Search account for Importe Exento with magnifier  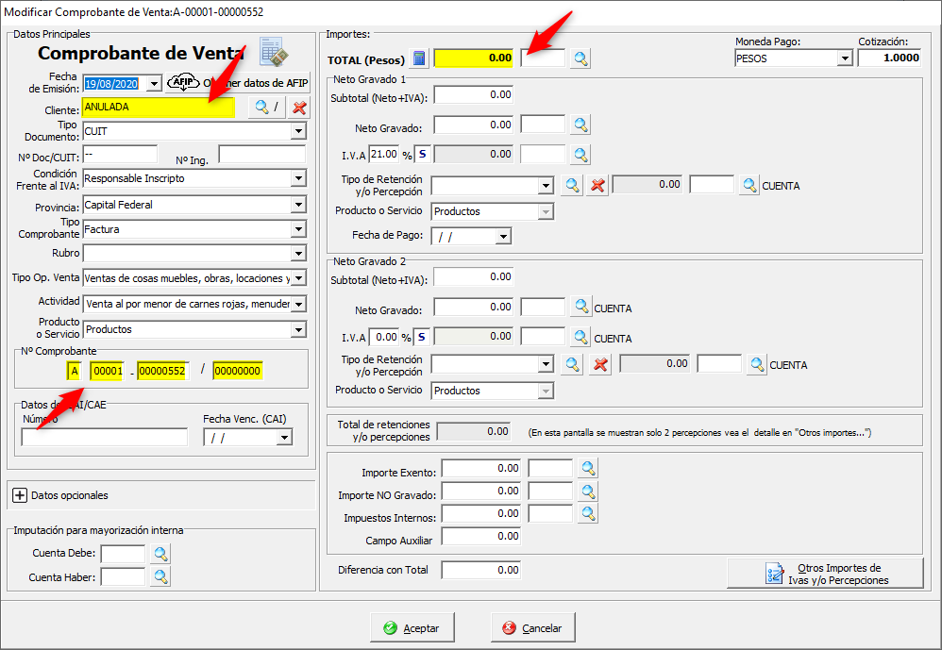[x=588, y=468]
